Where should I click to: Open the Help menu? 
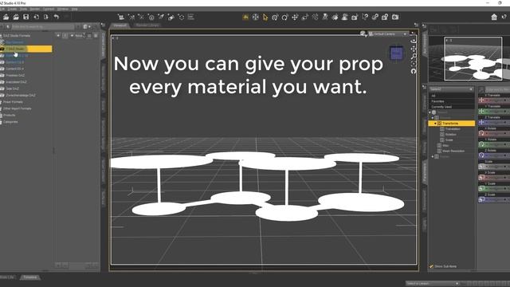click(x=74, y=9)
